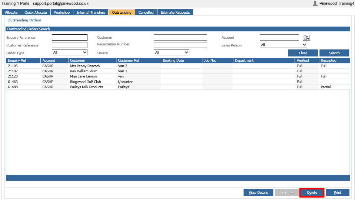Click the Print button
Image resolution: width=355 pixels, height=200 pixels.
pyautogui.click(x=337, y=193)
